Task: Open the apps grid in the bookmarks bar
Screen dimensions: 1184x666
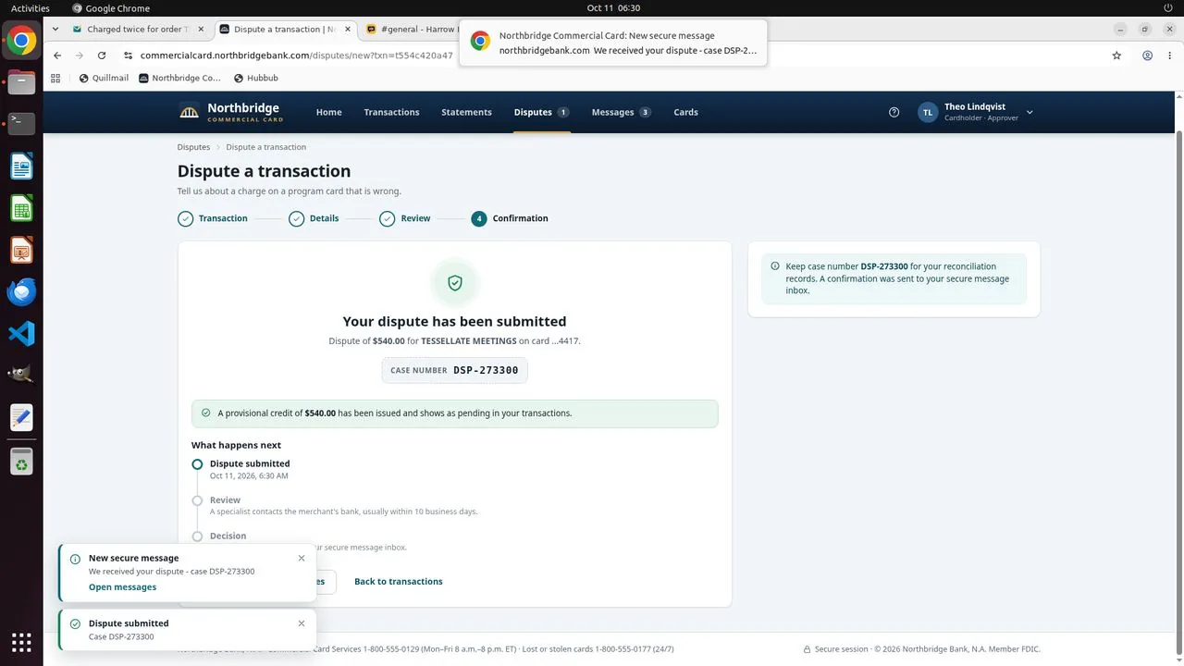Action: (55, 79)
